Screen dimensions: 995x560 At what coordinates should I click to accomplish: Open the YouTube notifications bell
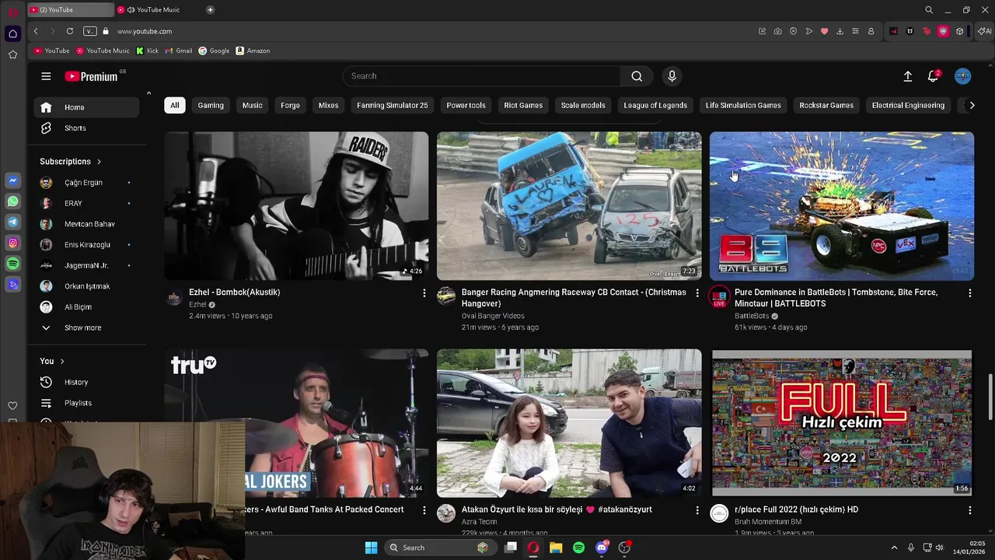933,76
